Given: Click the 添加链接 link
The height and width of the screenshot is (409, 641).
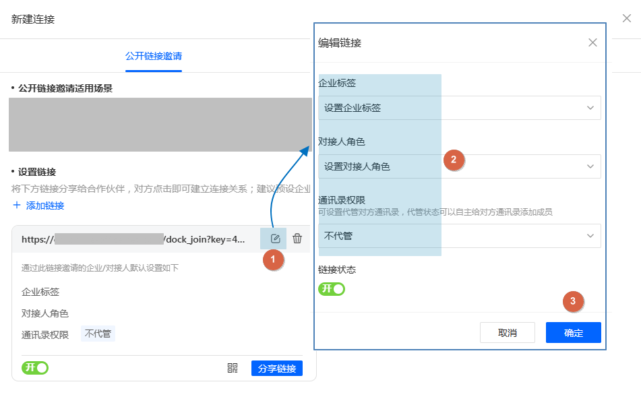Looking at the screenshot, I should [x=45, y=206].
